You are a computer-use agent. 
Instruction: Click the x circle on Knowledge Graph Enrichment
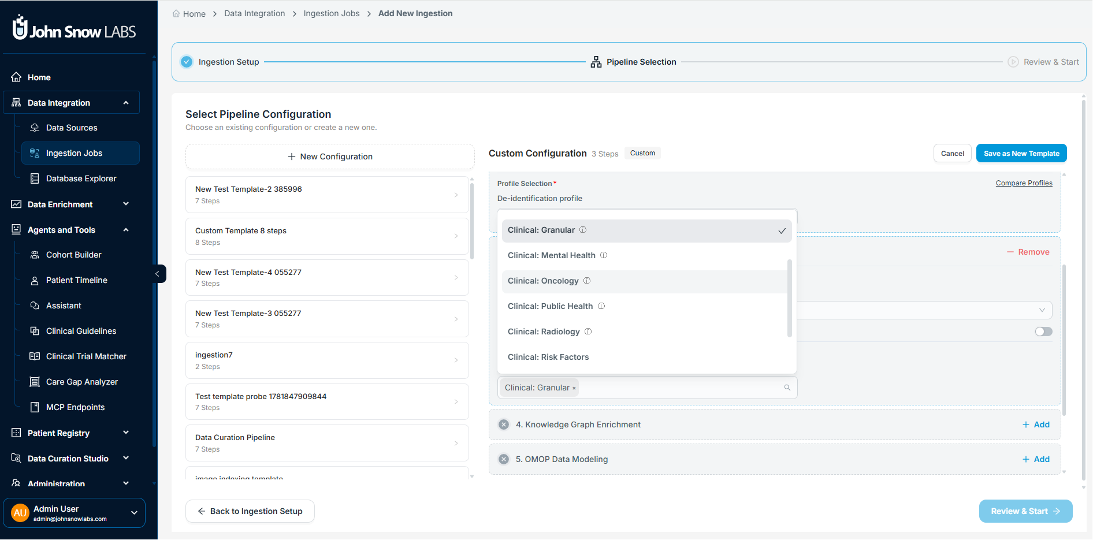[x=504, y=424]
